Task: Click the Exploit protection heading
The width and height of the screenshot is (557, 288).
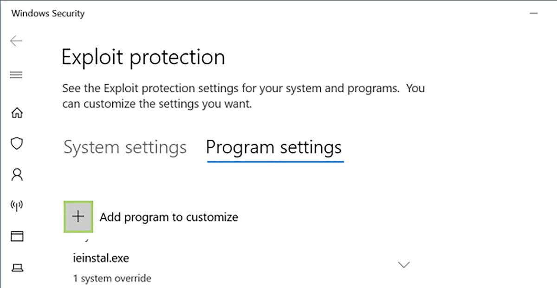Action: 143,57
